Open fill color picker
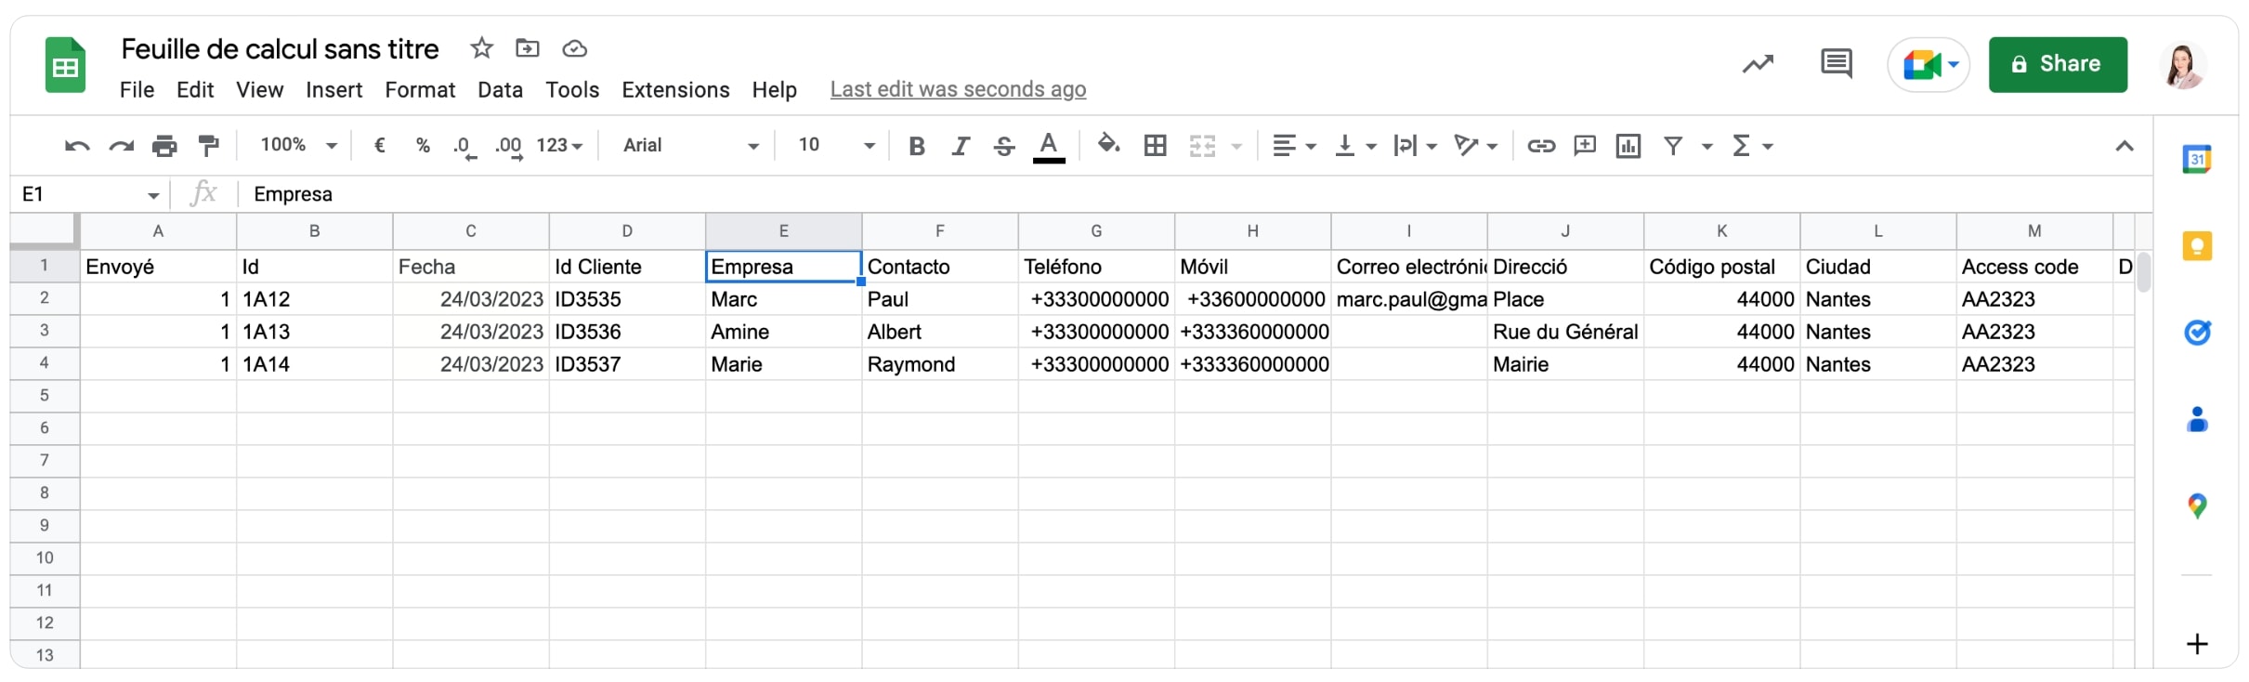Image resolution: width=2249 pixels, height=682 pixels. [x=1108, y=144]
